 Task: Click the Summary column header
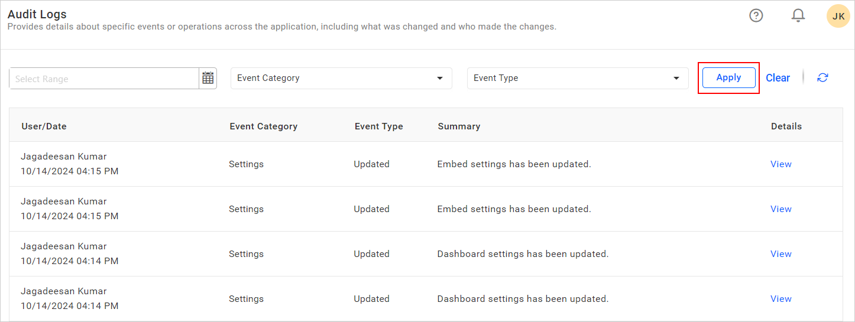point(459,126)
